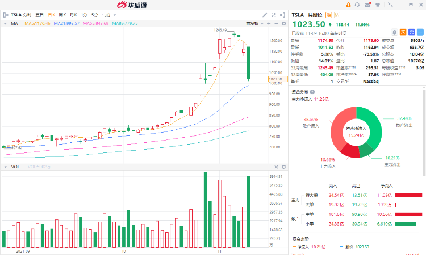Zoom in chart with plus icon
Image resolution: width=426 pixels, height=255 pixels.
coord(269,24)
